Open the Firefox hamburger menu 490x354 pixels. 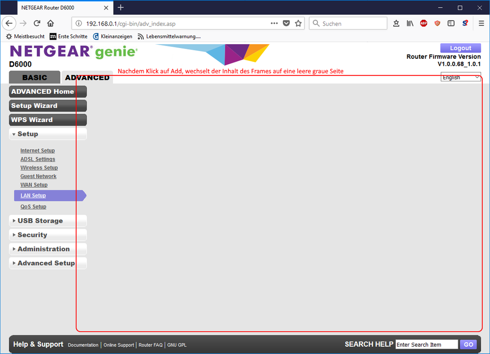point(481,23)
